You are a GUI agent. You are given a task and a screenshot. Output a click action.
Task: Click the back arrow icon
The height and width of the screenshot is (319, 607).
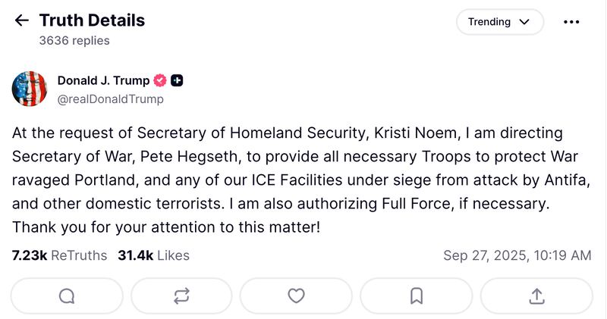(x=21, y=21)
